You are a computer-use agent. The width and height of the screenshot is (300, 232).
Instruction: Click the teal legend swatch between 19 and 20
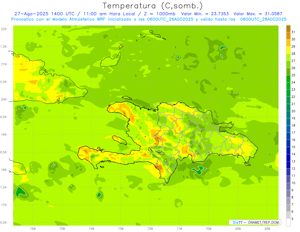(288, 115)
